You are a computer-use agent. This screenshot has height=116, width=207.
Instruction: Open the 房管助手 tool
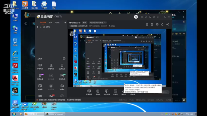click(51, 67)
